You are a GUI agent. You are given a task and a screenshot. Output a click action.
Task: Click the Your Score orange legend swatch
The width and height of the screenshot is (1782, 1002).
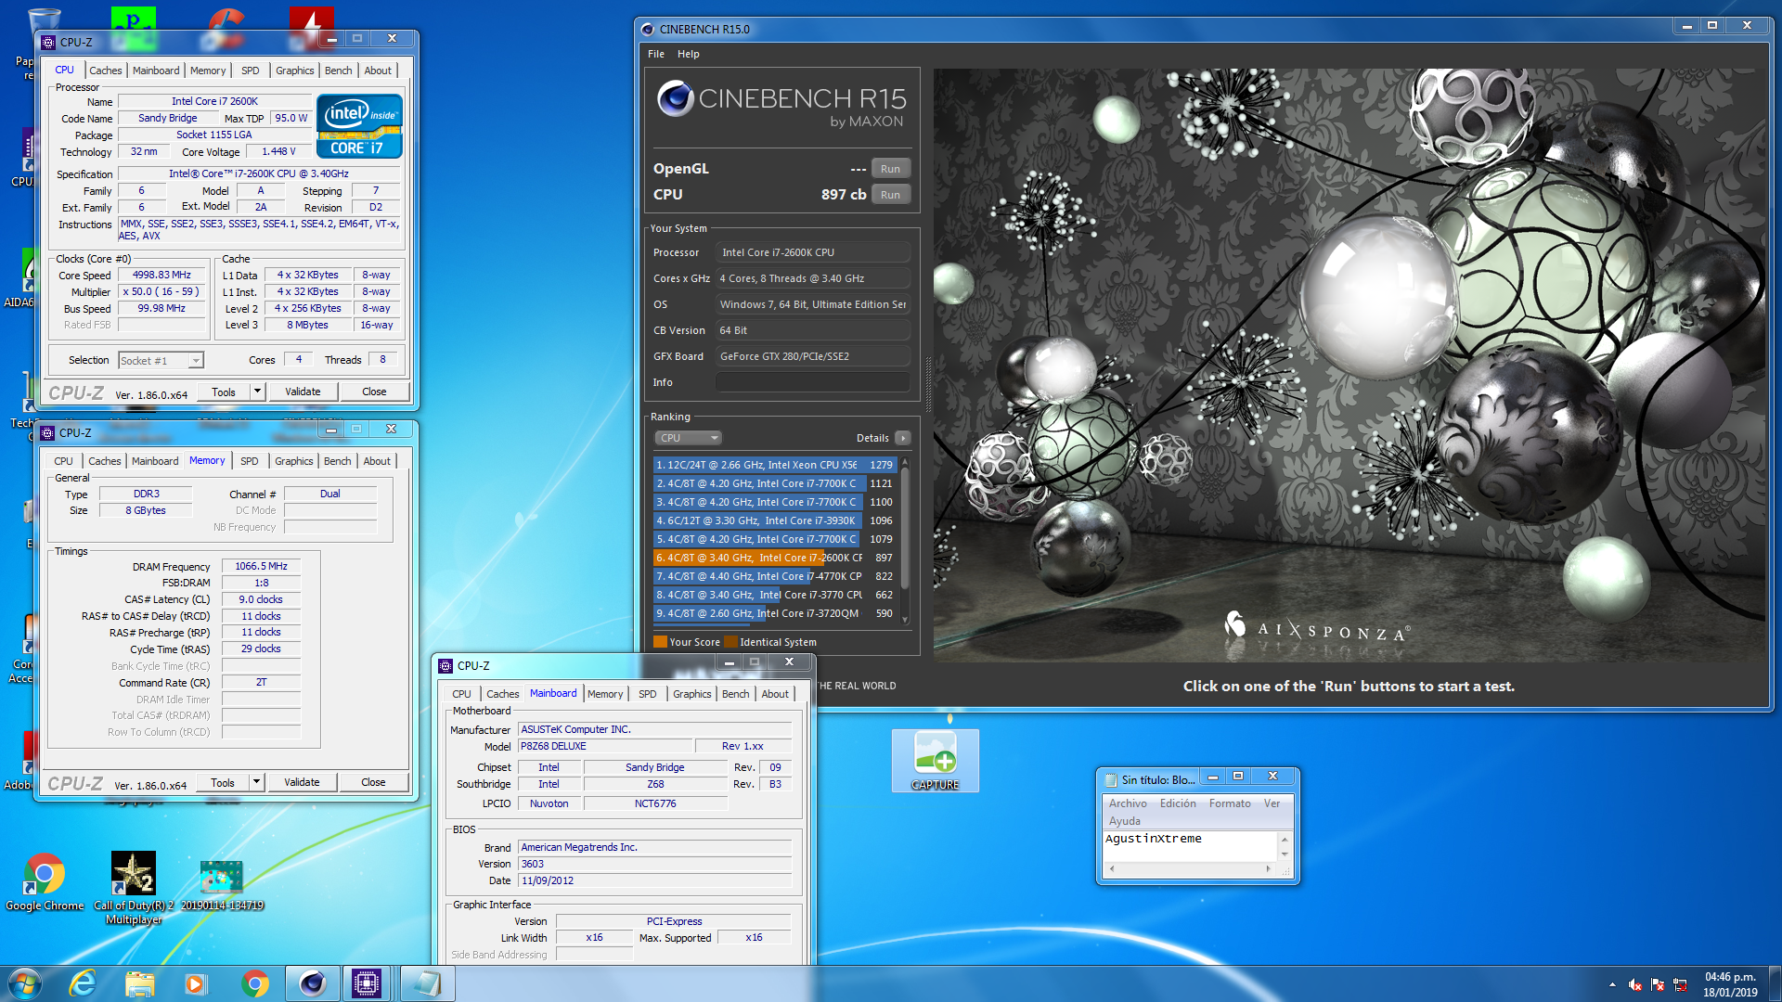point(660,642)
